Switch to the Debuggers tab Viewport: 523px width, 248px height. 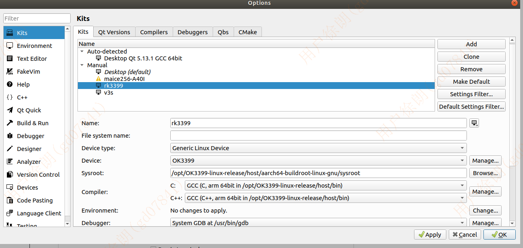coord(192,32)
